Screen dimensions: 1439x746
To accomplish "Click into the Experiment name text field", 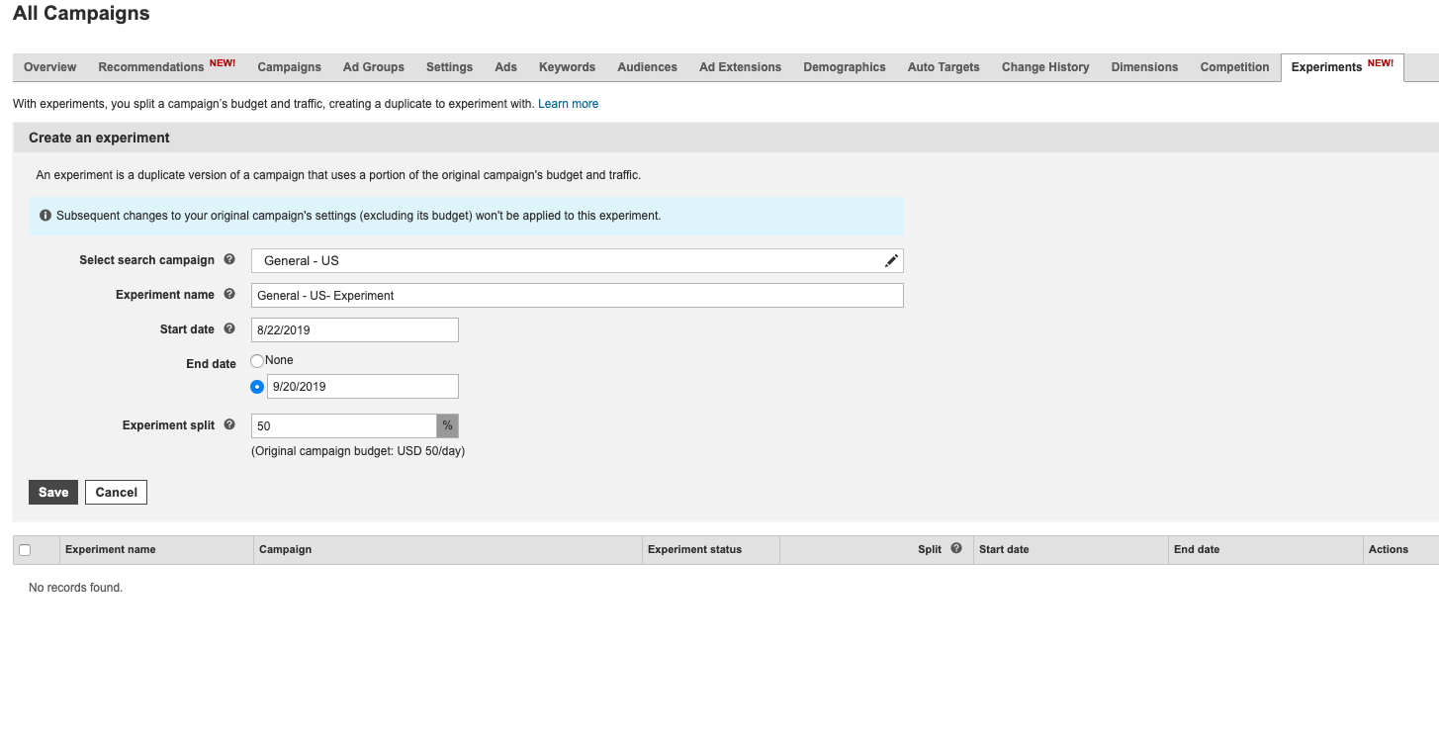I will [x=577, y=295].
